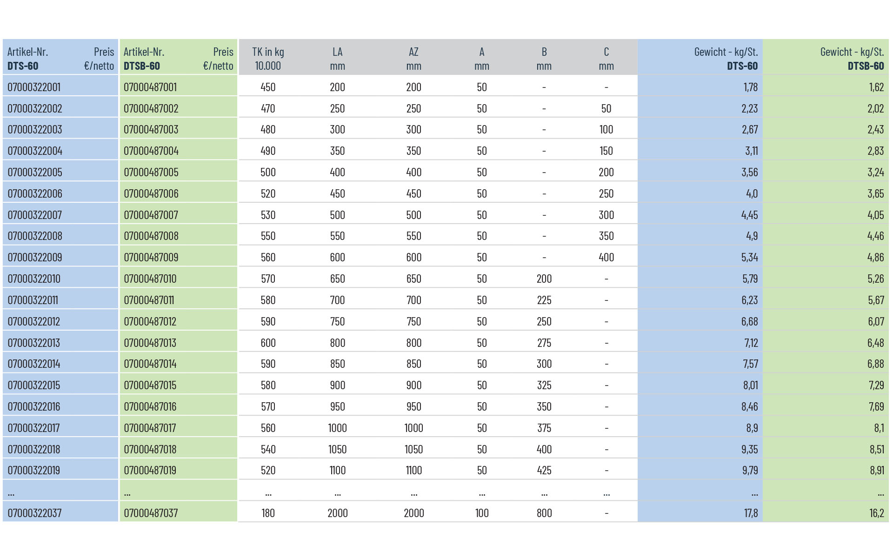The image size is (893, 558).
Task: Click DTSB-60 weight value 4,05
Action: pyautogui.click(x=876, y=215)
